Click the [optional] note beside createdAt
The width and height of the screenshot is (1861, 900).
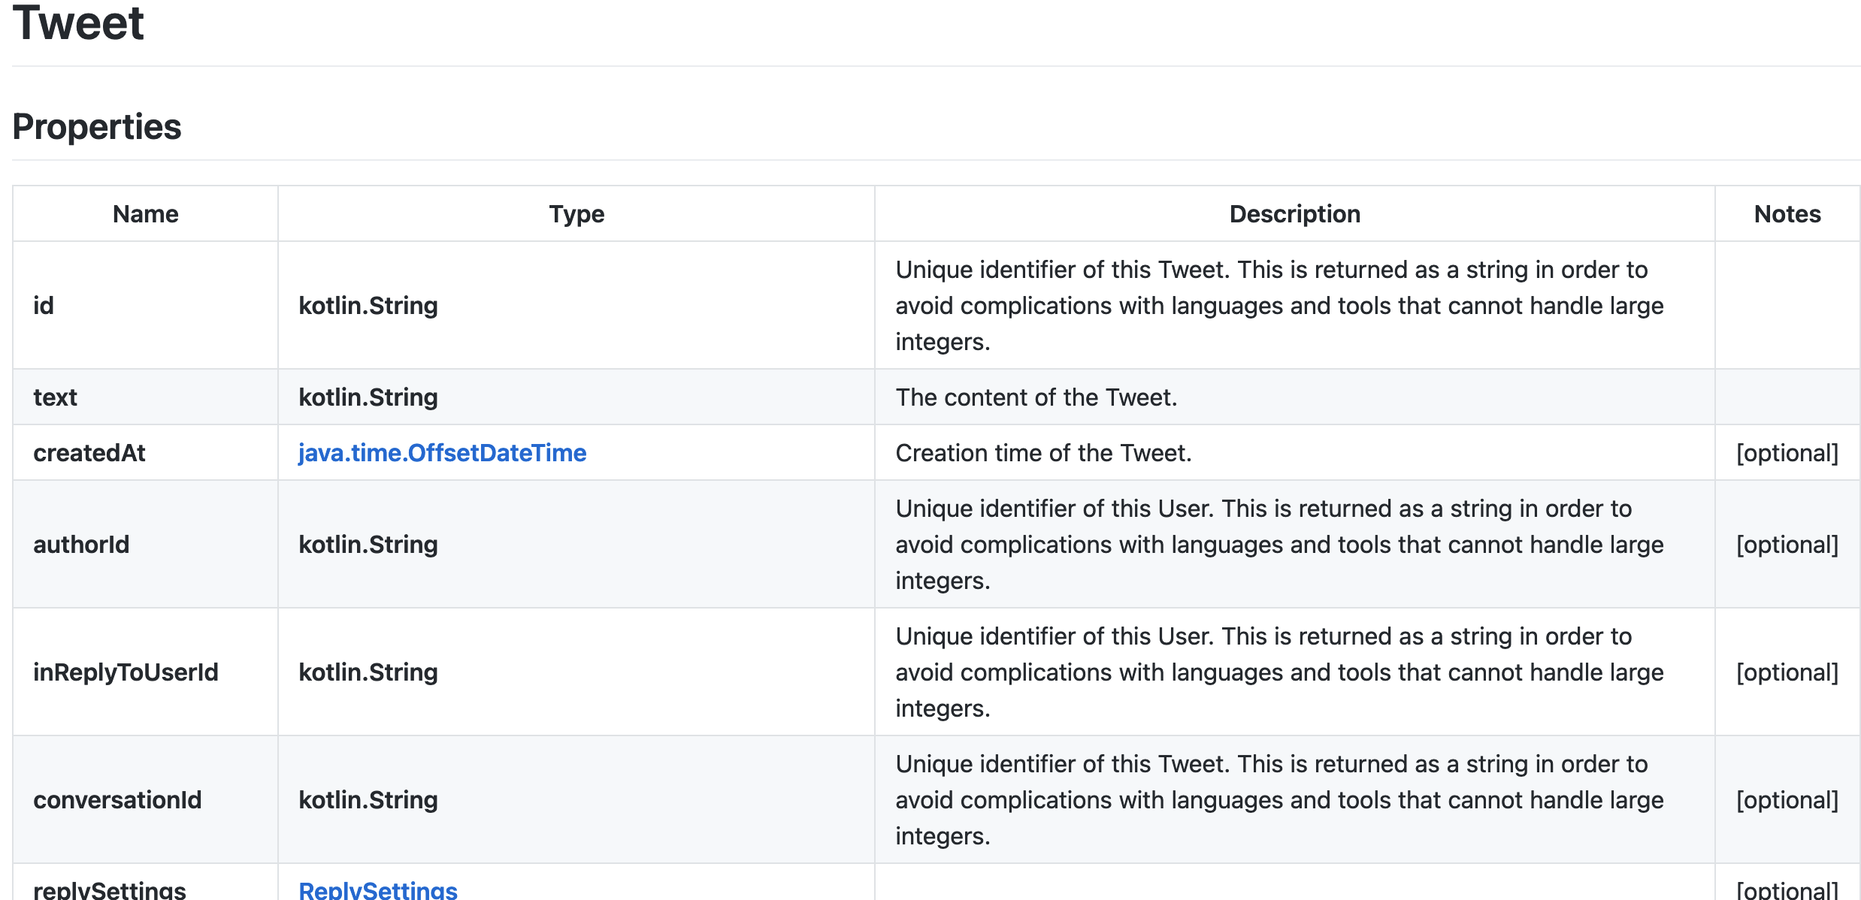click(1788, 452)
